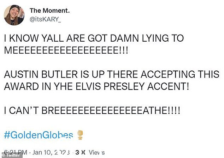224x158 pixels.
Task: Click the Views label
Action: point(97,152)
